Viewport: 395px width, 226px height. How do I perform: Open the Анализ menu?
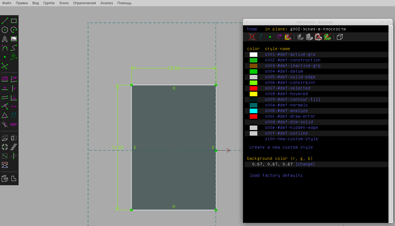pos(107,3)
